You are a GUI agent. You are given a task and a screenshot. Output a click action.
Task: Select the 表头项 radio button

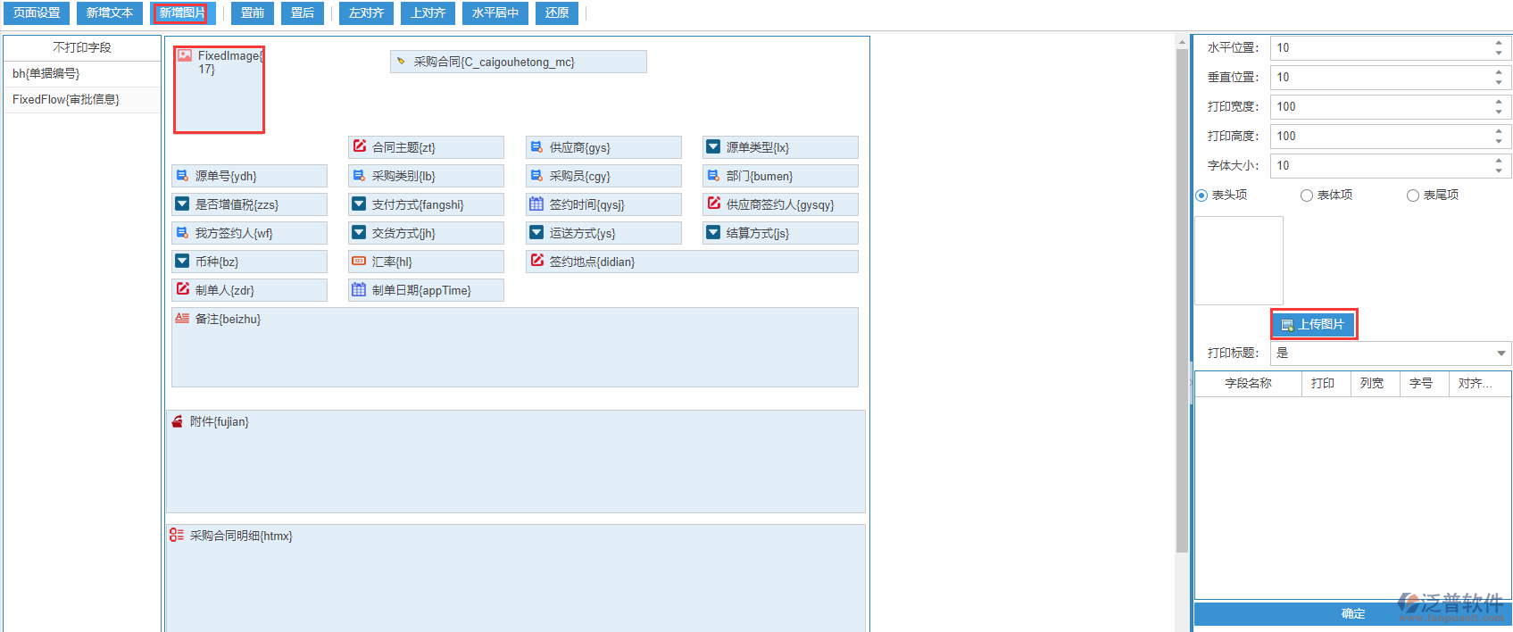pyautogui.click(x=1201, y=195)
